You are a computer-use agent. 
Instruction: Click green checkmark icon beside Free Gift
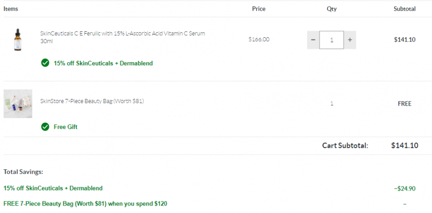point(45,127)
